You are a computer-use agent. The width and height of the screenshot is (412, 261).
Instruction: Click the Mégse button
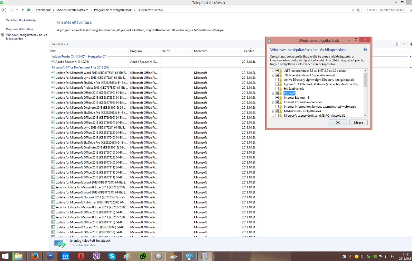(358, 122)
